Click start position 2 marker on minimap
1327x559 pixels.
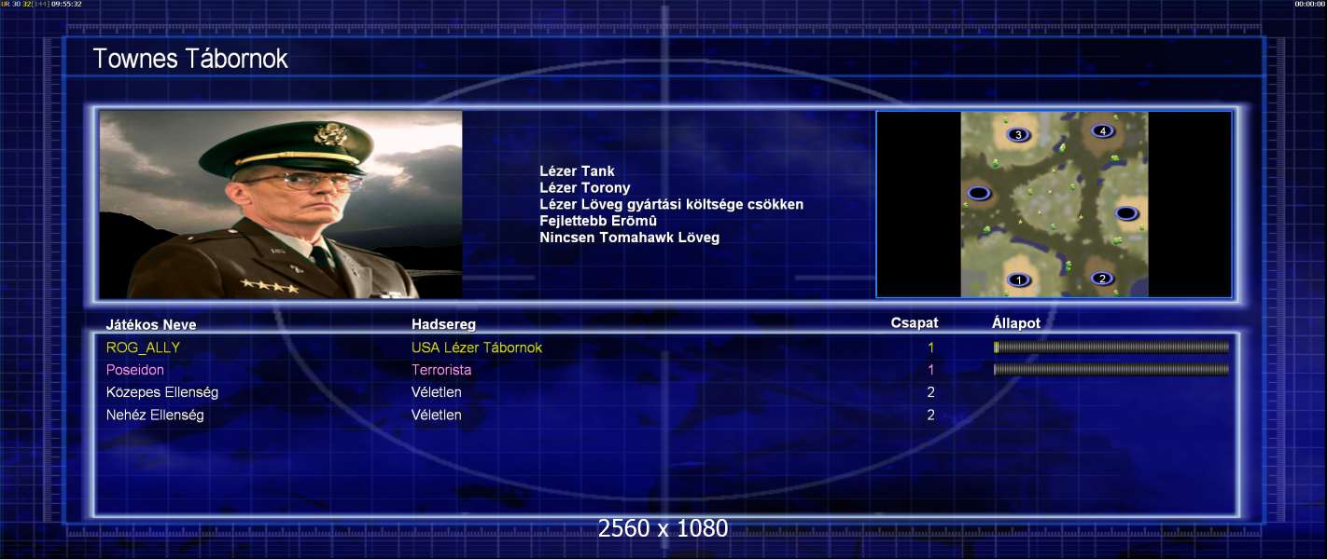point(1102,278)
